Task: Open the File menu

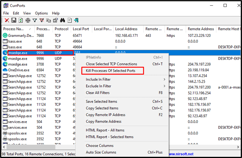Action: click(x=6, y=13)
